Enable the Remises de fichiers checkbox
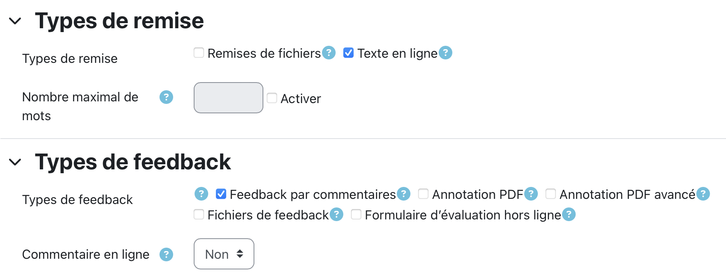 pos(199,53)
